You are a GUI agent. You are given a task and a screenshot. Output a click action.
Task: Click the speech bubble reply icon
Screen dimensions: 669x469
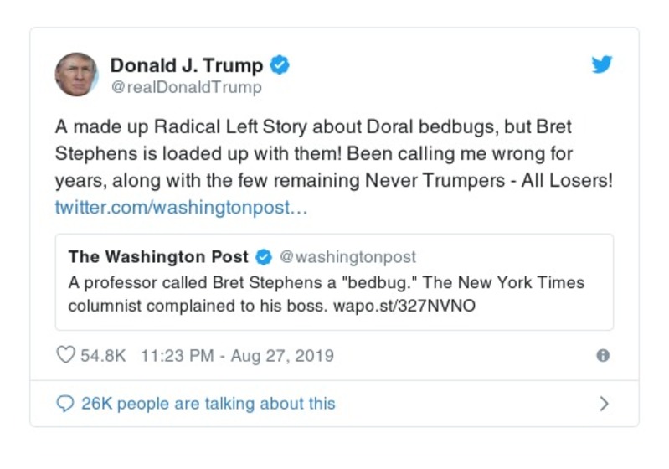tap(65, 404)
